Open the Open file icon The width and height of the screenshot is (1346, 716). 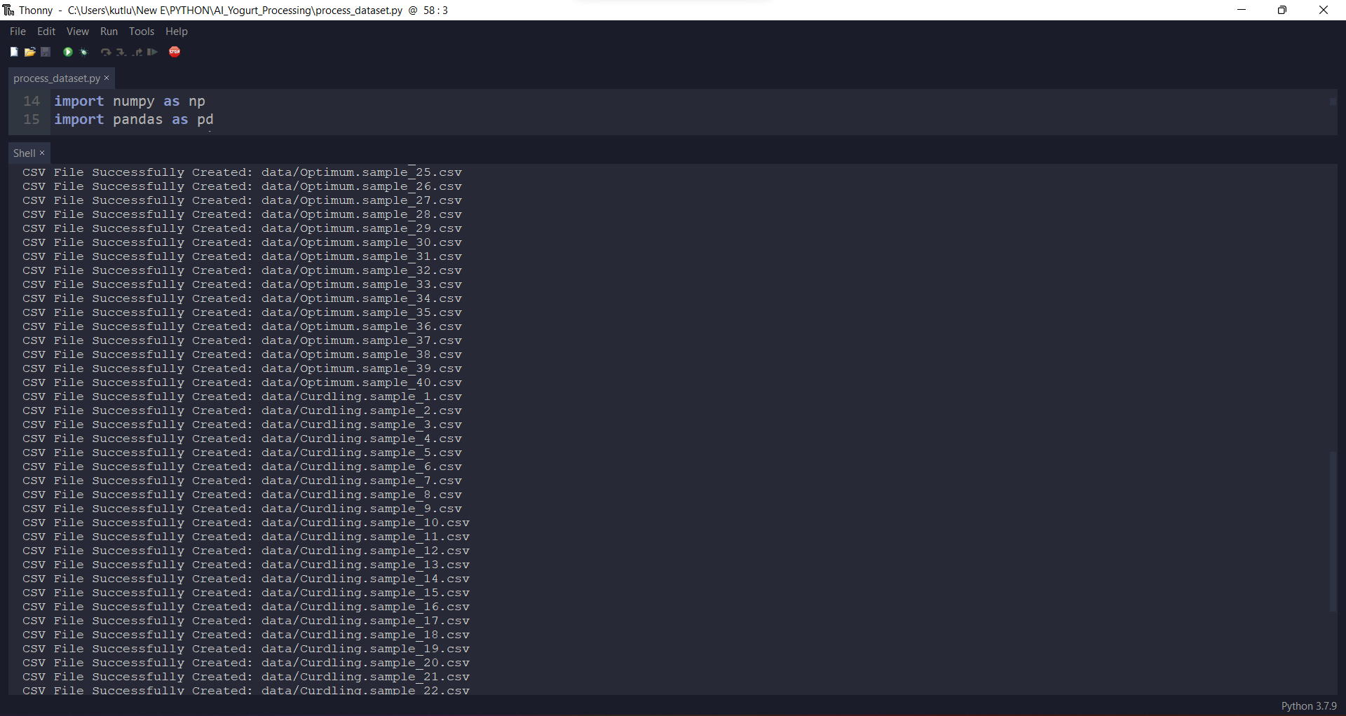click(29, 52)
